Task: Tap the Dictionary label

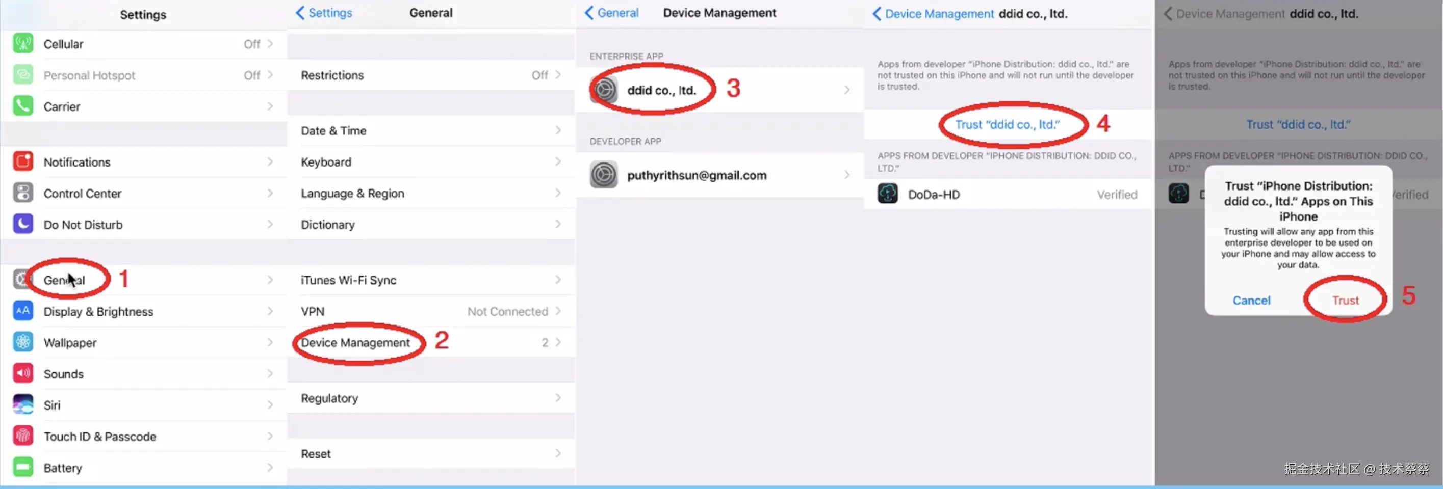Action: 328,224
